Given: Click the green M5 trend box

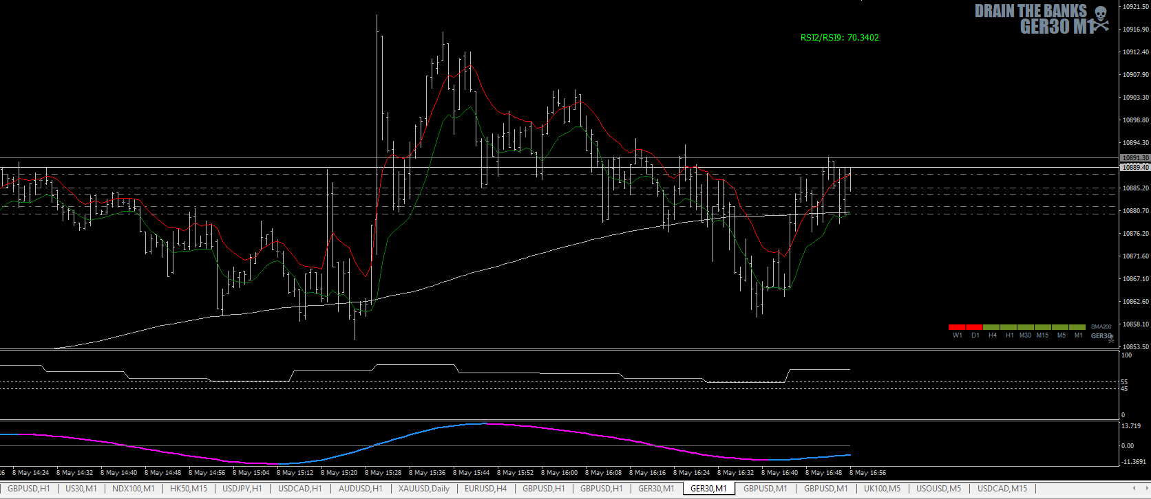Looking at the screenshot, I should (x=1061, y=327).
